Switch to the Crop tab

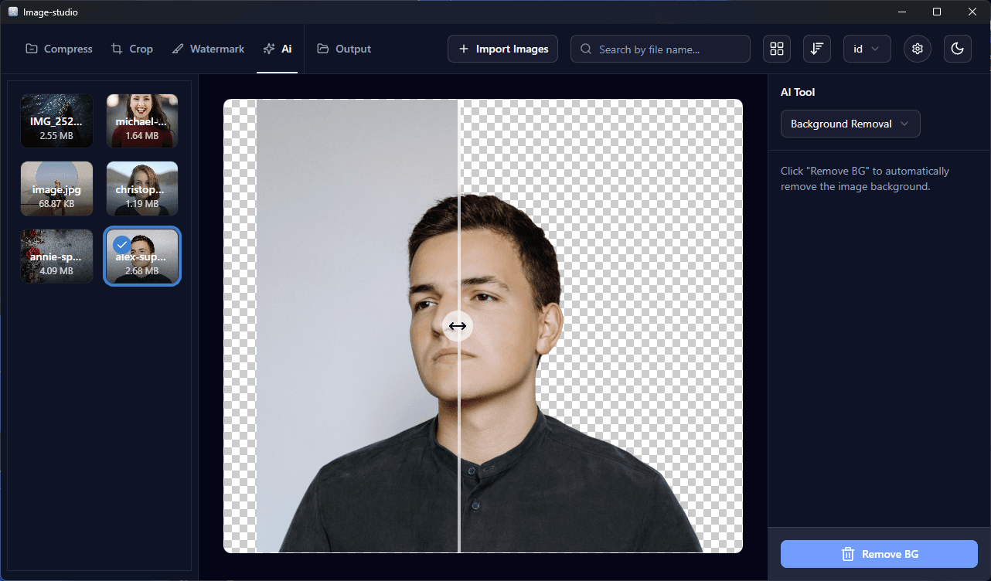[x=131, y=49]
